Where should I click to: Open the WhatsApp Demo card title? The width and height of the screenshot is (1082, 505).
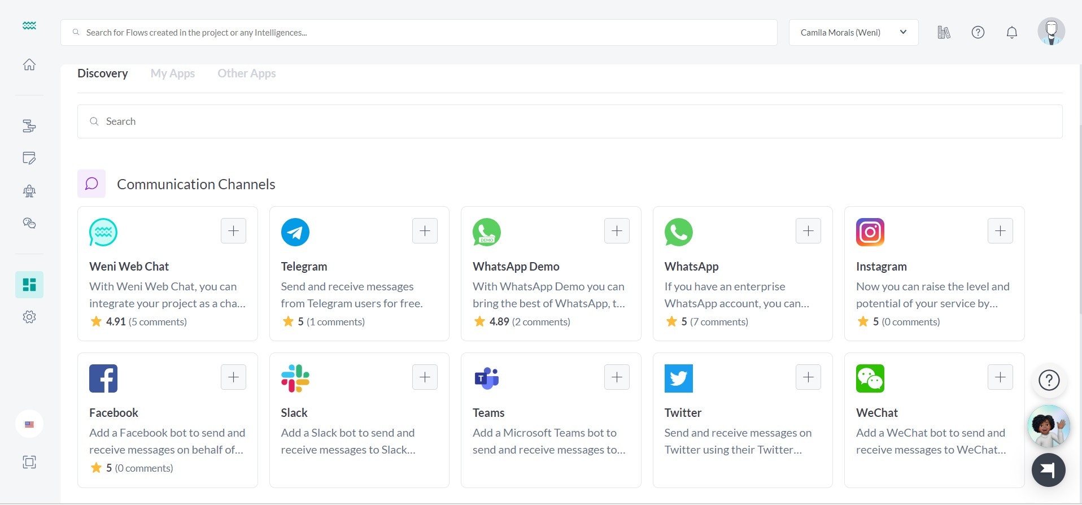click(x=516, y=267)
